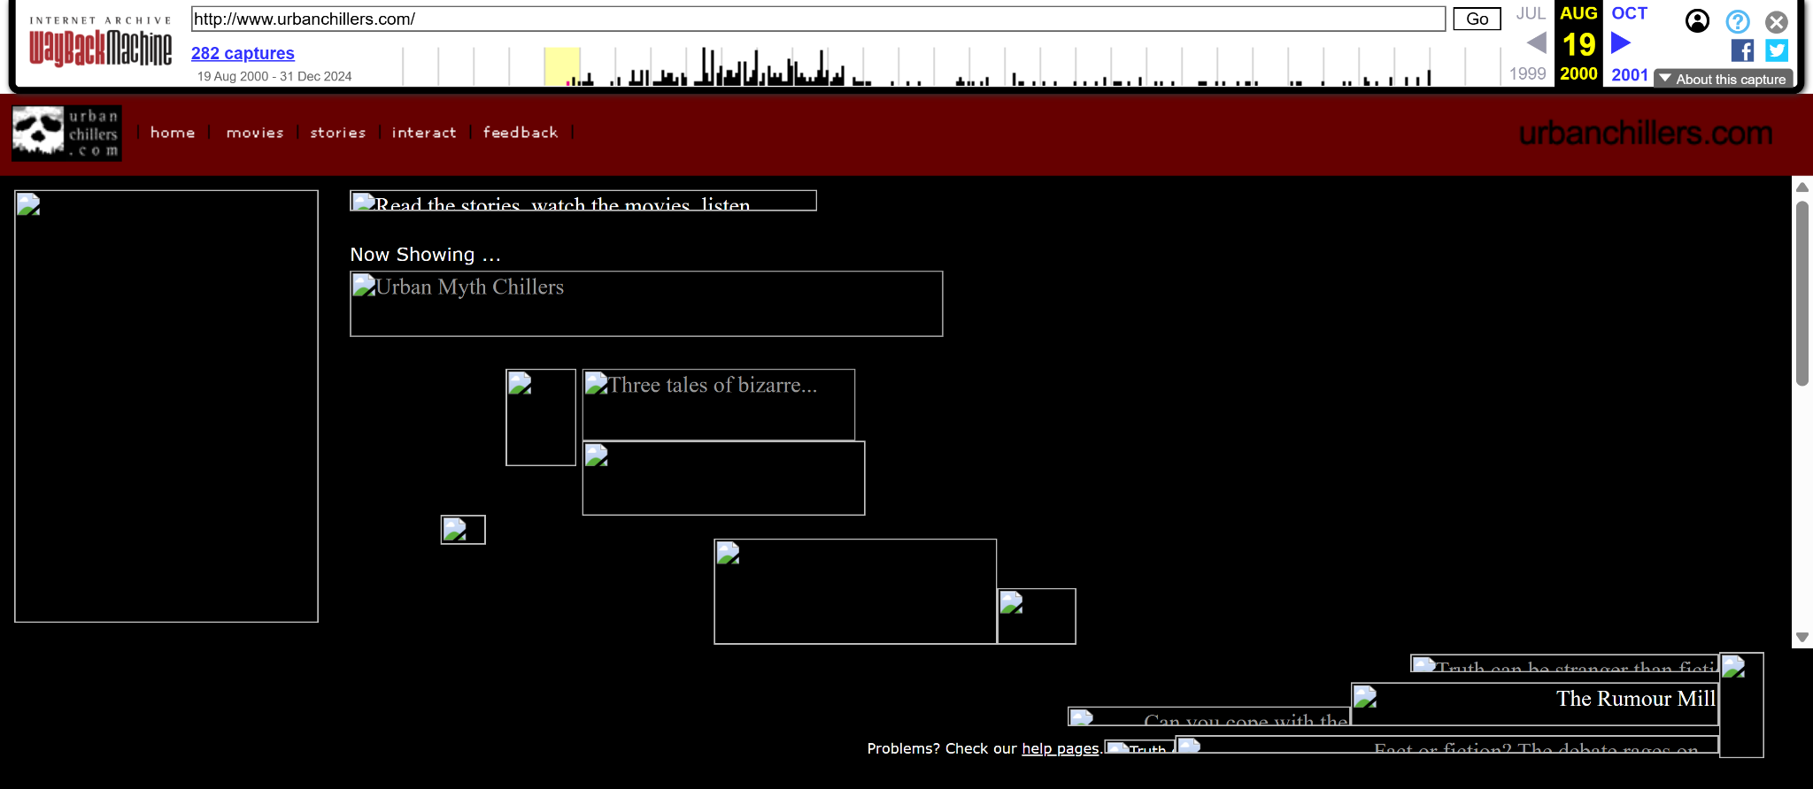The image size is (1813, 789).
Task: Open the home menu item
Action: point(173,133)
